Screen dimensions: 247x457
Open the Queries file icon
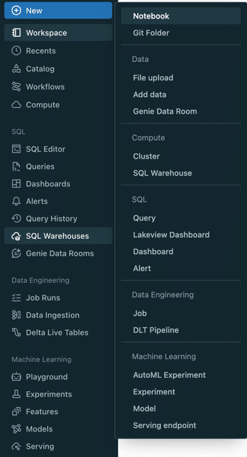pos(16,166)
